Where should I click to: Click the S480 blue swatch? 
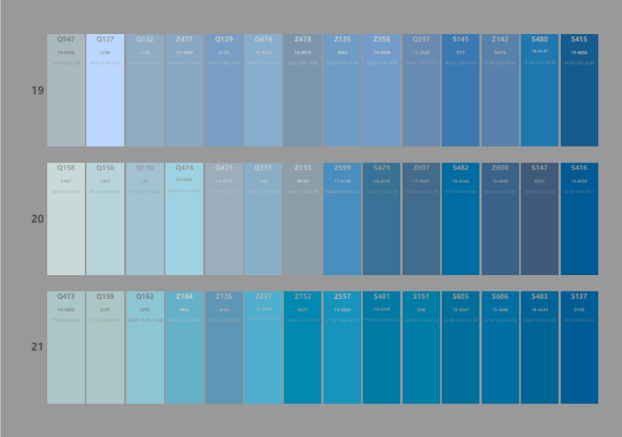[540, 91]
